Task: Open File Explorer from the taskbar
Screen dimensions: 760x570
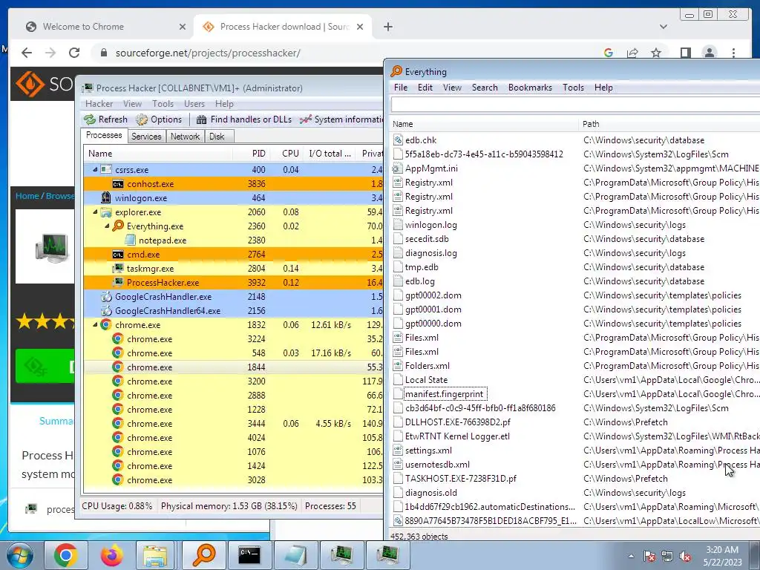Action: click(x=155, y=555)
